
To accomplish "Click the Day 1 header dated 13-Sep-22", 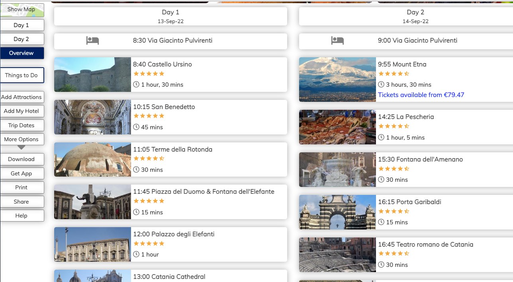I will coord(170,16).
